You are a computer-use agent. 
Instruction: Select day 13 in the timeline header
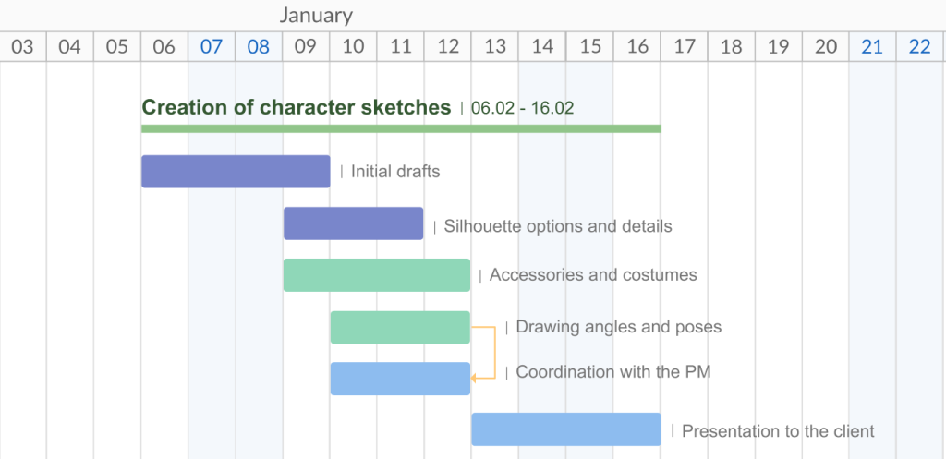(495, 47)
